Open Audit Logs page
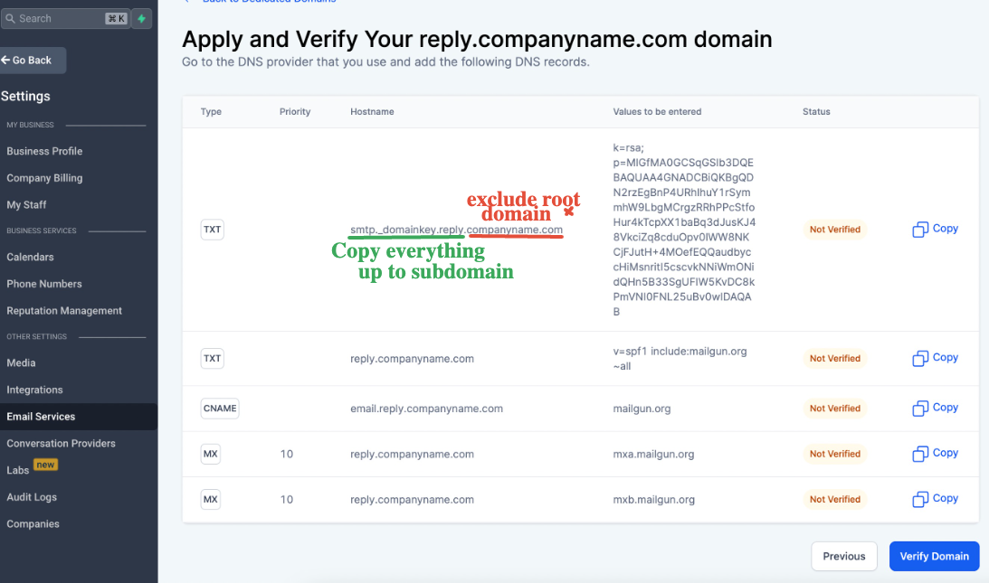989x583 pixels. tap(32, 497)
